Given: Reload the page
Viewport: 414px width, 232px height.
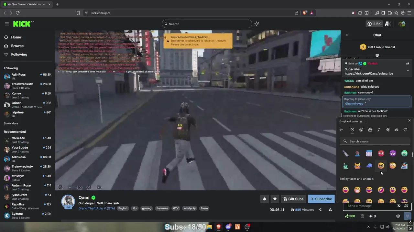Looking at the screenshot, I should [x=17, y=13].
